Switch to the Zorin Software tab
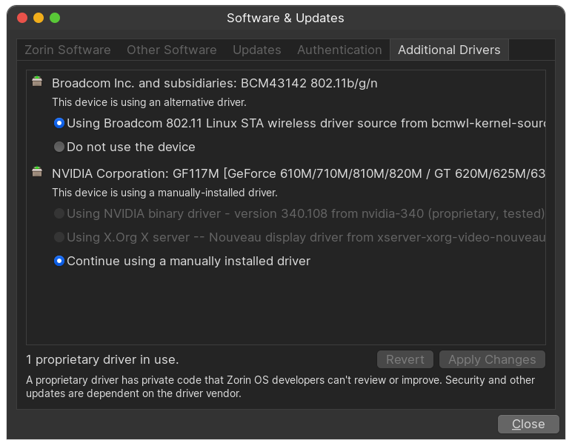The width and height of the screenshot is (572, 446). pos(67,50)
